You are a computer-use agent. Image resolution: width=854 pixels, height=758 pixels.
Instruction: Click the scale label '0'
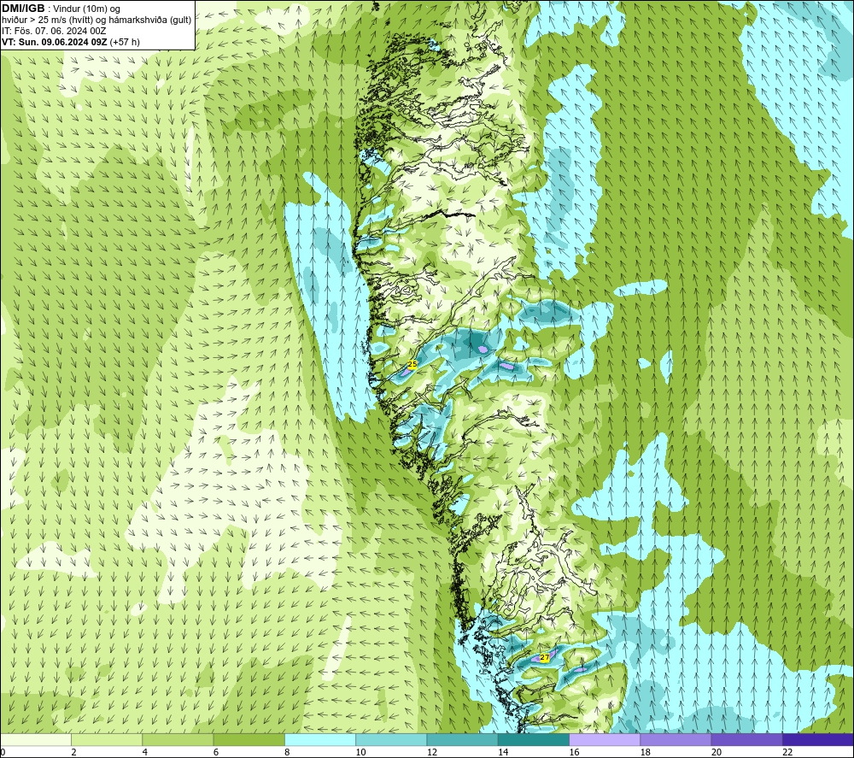click(x=3, y=753)
